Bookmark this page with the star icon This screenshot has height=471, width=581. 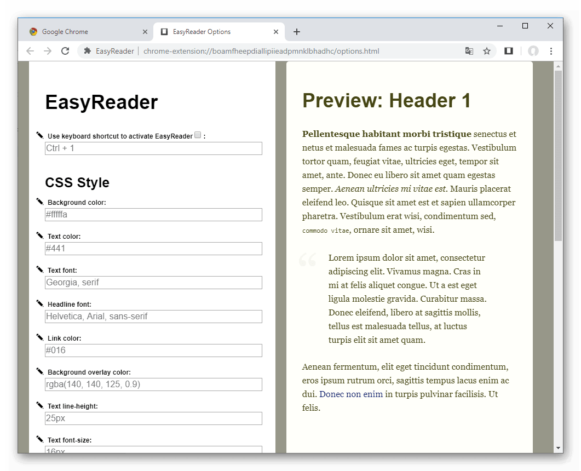tap(486, 51)
